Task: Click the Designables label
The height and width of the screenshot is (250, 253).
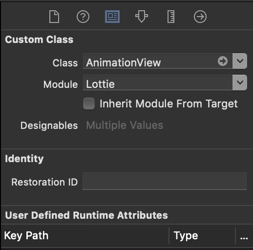Action: click(x=49, y=125)
